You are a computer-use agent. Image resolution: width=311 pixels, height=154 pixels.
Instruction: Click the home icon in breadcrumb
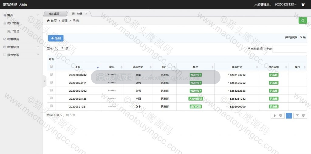[x=48, y=21]
